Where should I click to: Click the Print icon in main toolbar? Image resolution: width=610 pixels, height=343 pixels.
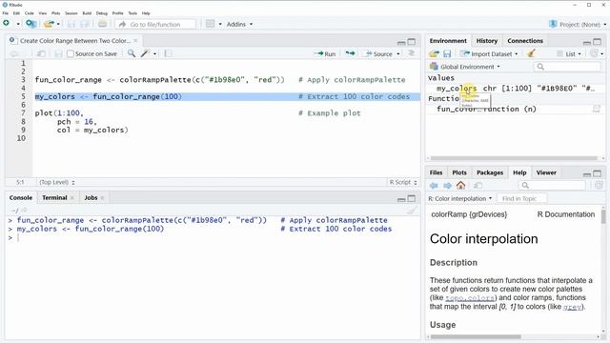[102, 24]
